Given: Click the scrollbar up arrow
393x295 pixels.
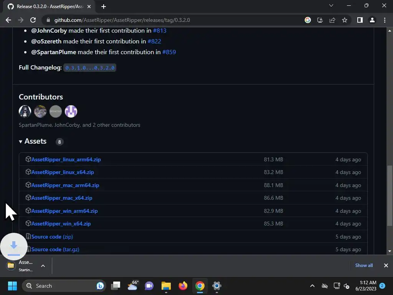Looking at the screenshot, I should pos(390,31).
